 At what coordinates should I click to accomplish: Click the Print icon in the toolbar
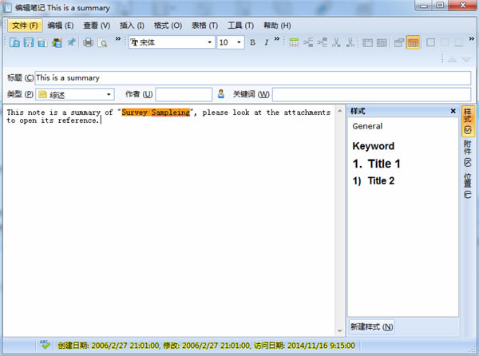point(89,42)
